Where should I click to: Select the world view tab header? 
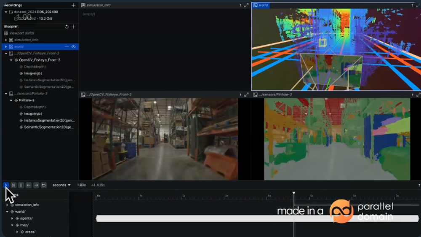click(x=261, y=5)
